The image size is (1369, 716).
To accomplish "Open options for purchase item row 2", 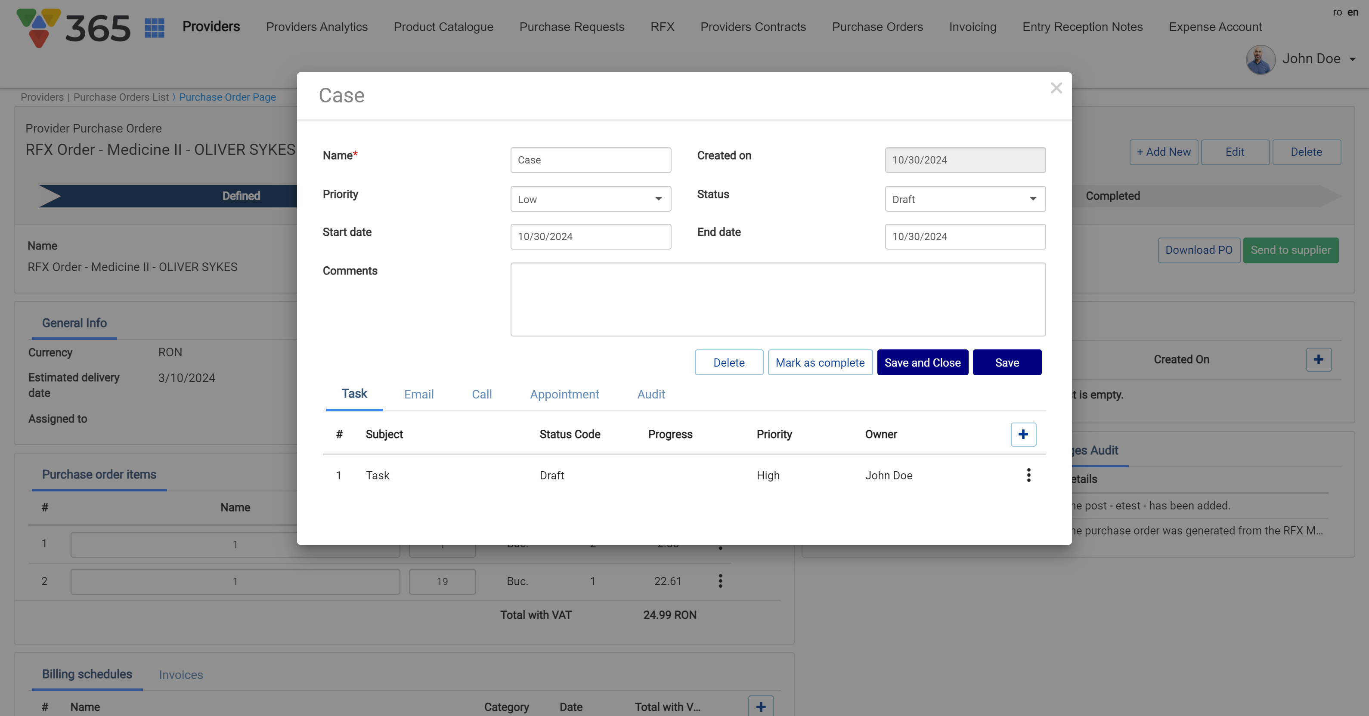I will coord(720,581).
